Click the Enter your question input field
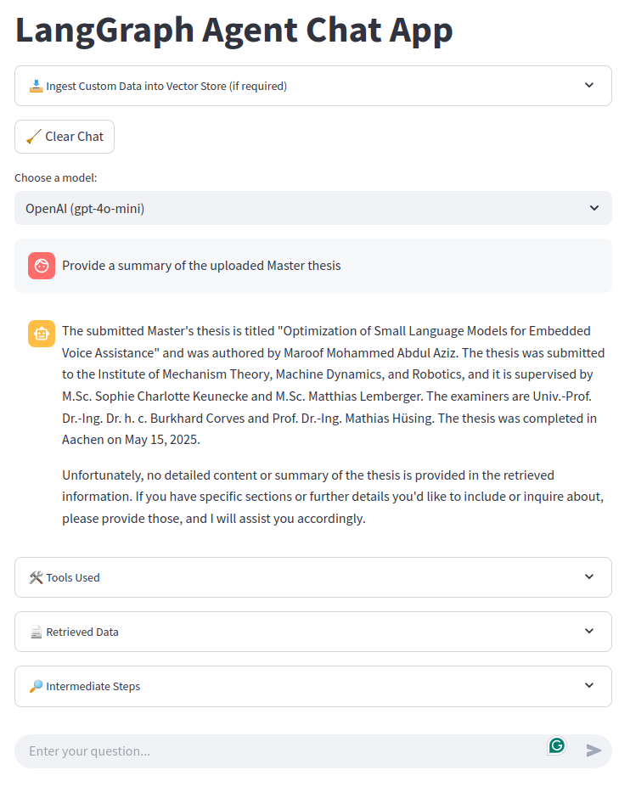Image resolution: width=630 pixels, height=787 pixels. pos(255,750)
